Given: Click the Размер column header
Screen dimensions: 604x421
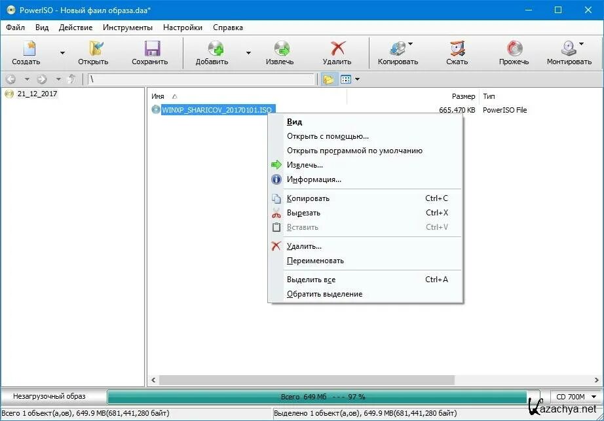Looking at the screenshot, I should tap(463, 96).
